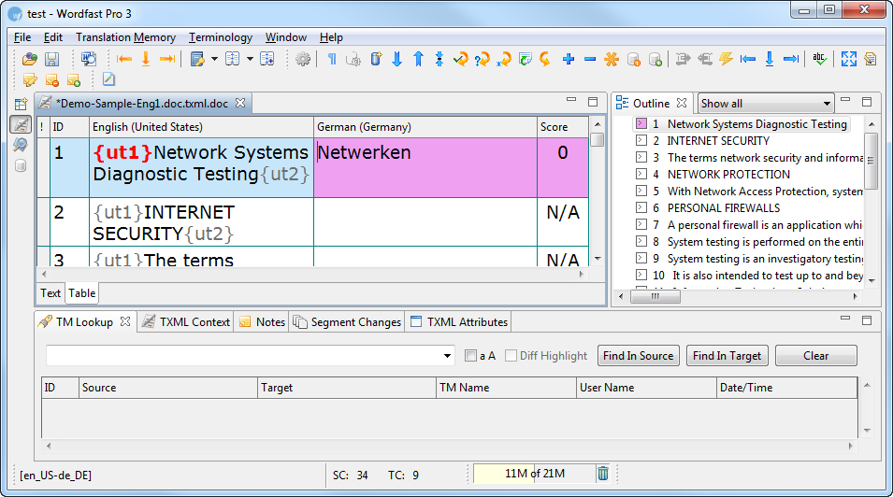Run garbage collector via trash can icon
This screenshot has width=893, height=497.
[x=603, y=474]
